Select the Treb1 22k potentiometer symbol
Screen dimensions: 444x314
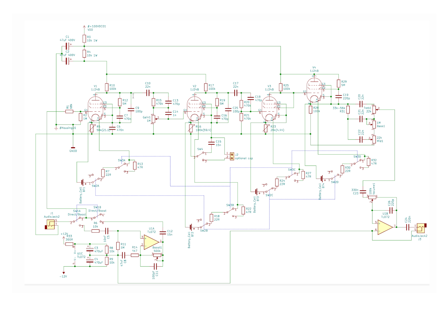click(374, 110)
